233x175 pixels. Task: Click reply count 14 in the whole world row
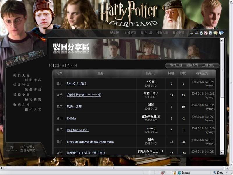(172, 142)
